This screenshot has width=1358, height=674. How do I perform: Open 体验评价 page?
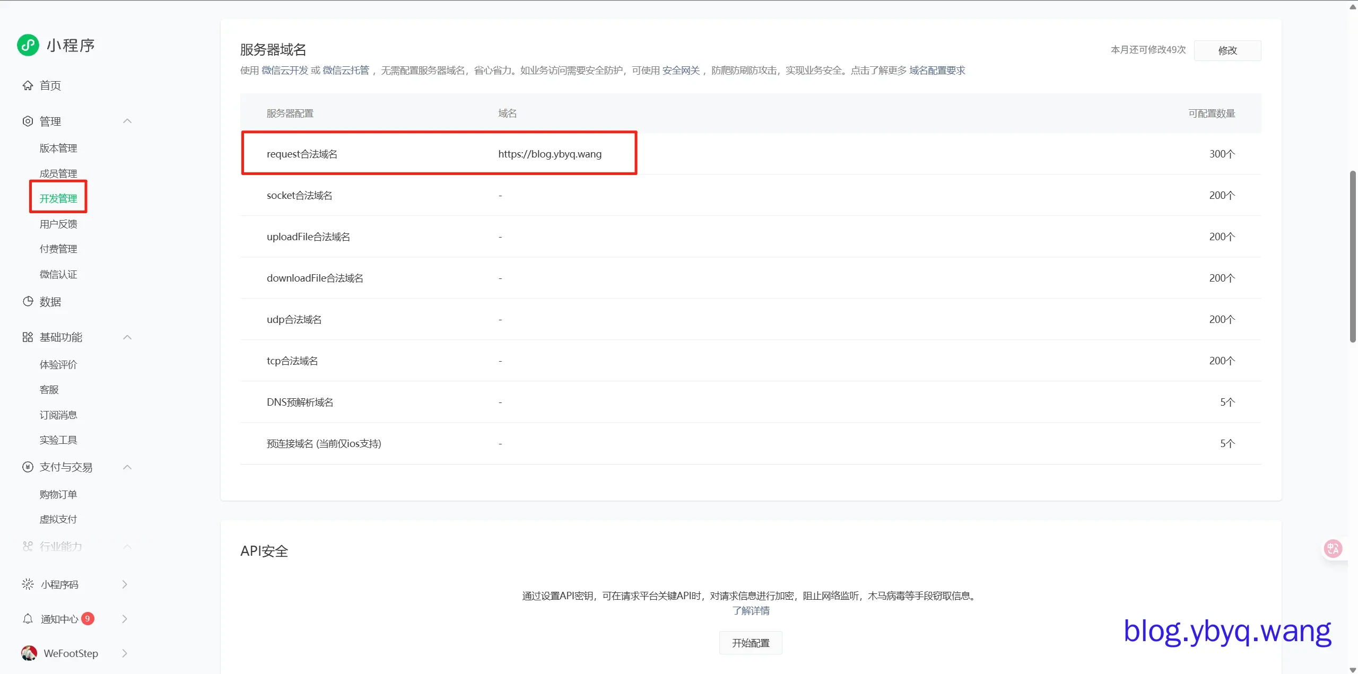click(x=58, y=364)
